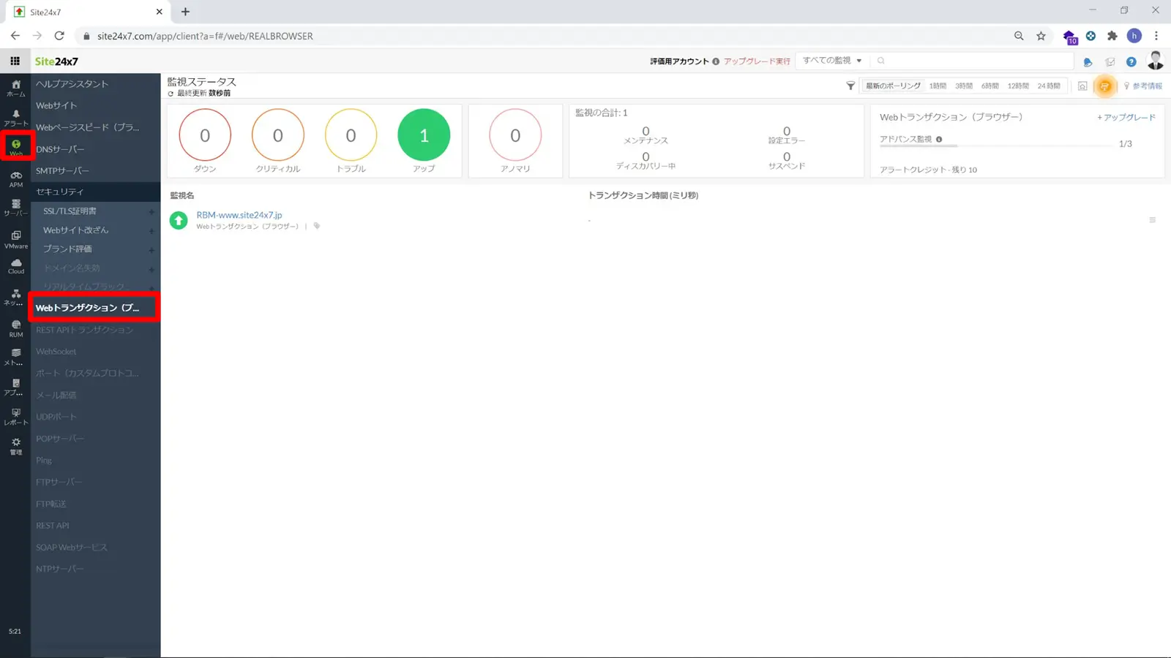The width and height of the screenshot is (1171, 658).
Task: Open the Alerts (アラート) bell section
Action: [15, 118]
